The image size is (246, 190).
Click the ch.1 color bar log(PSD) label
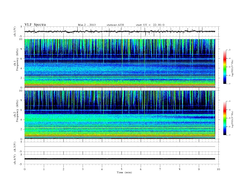coord(233,68)
